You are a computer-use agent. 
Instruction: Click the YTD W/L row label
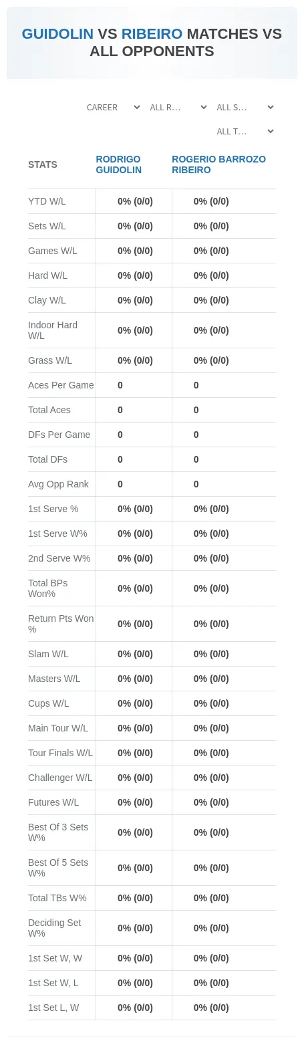point(47,201)
